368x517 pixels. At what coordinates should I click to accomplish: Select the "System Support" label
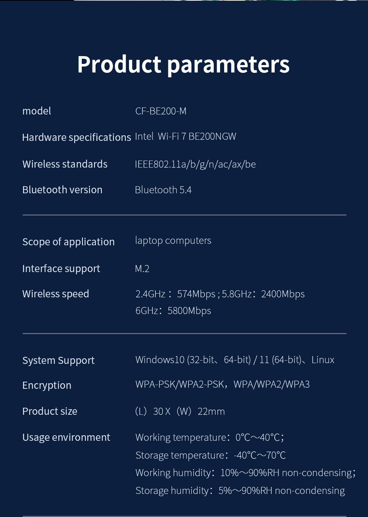click(58, 360)
